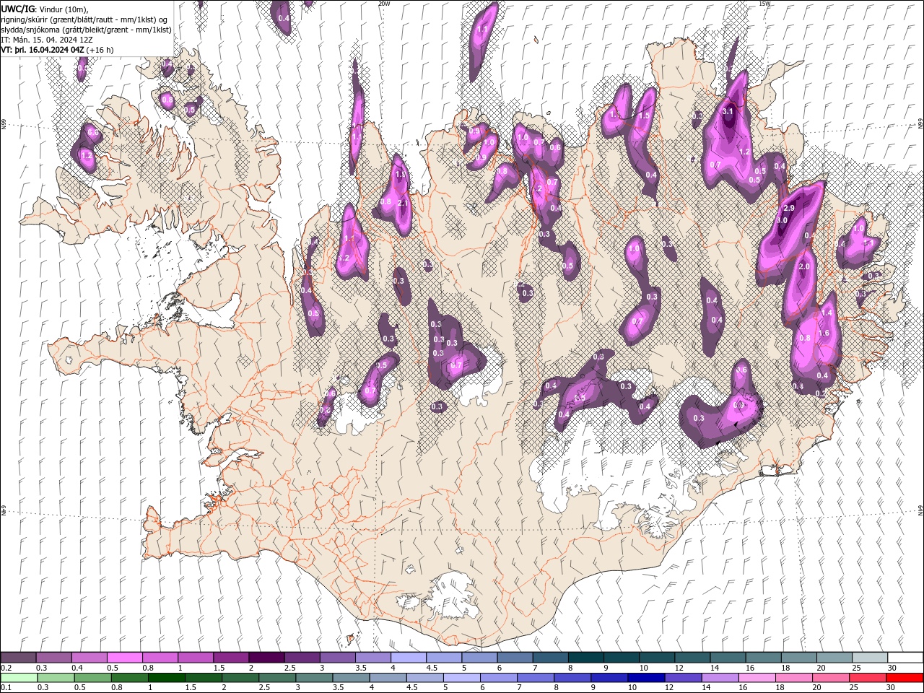Pick upper legend swatch between 8 and 9

click(x=586, y=658)
